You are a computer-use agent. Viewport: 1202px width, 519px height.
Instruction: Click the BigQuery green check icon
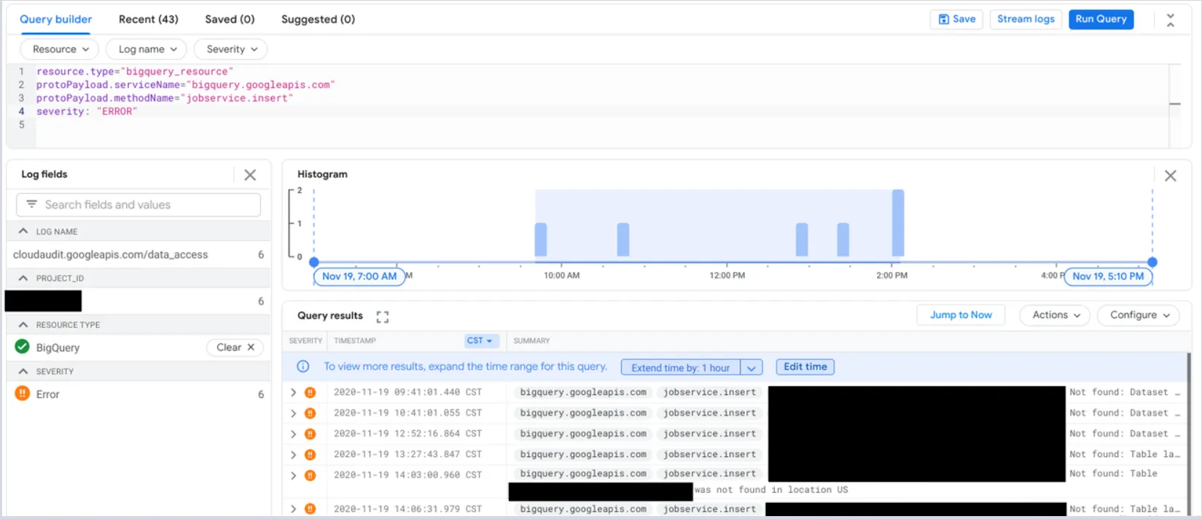(x=22, y=347)
